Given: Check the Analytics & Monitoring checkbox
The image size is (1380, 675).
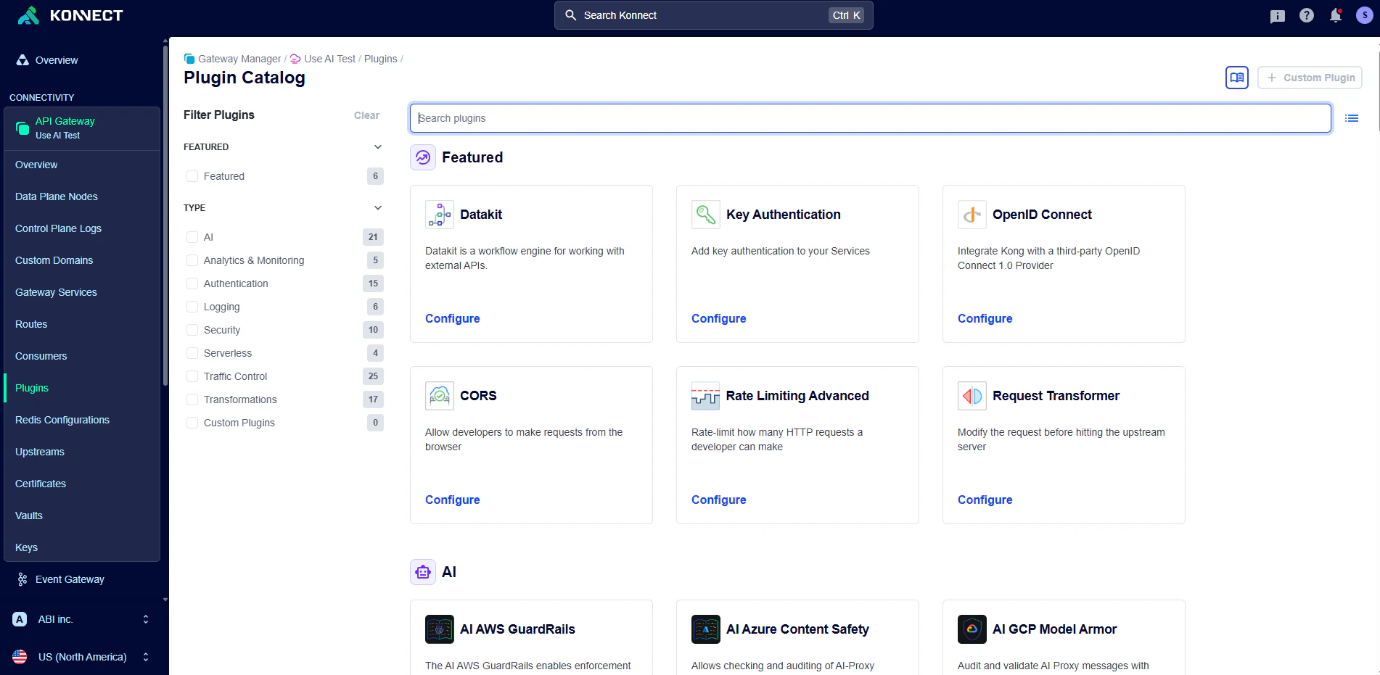Looking at the screenshot, I should point(192,260).
